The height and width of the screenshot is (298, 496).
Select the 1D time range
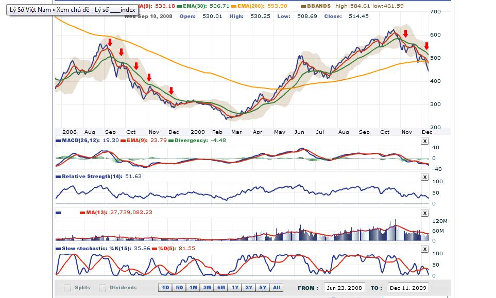tap(165, 288)
